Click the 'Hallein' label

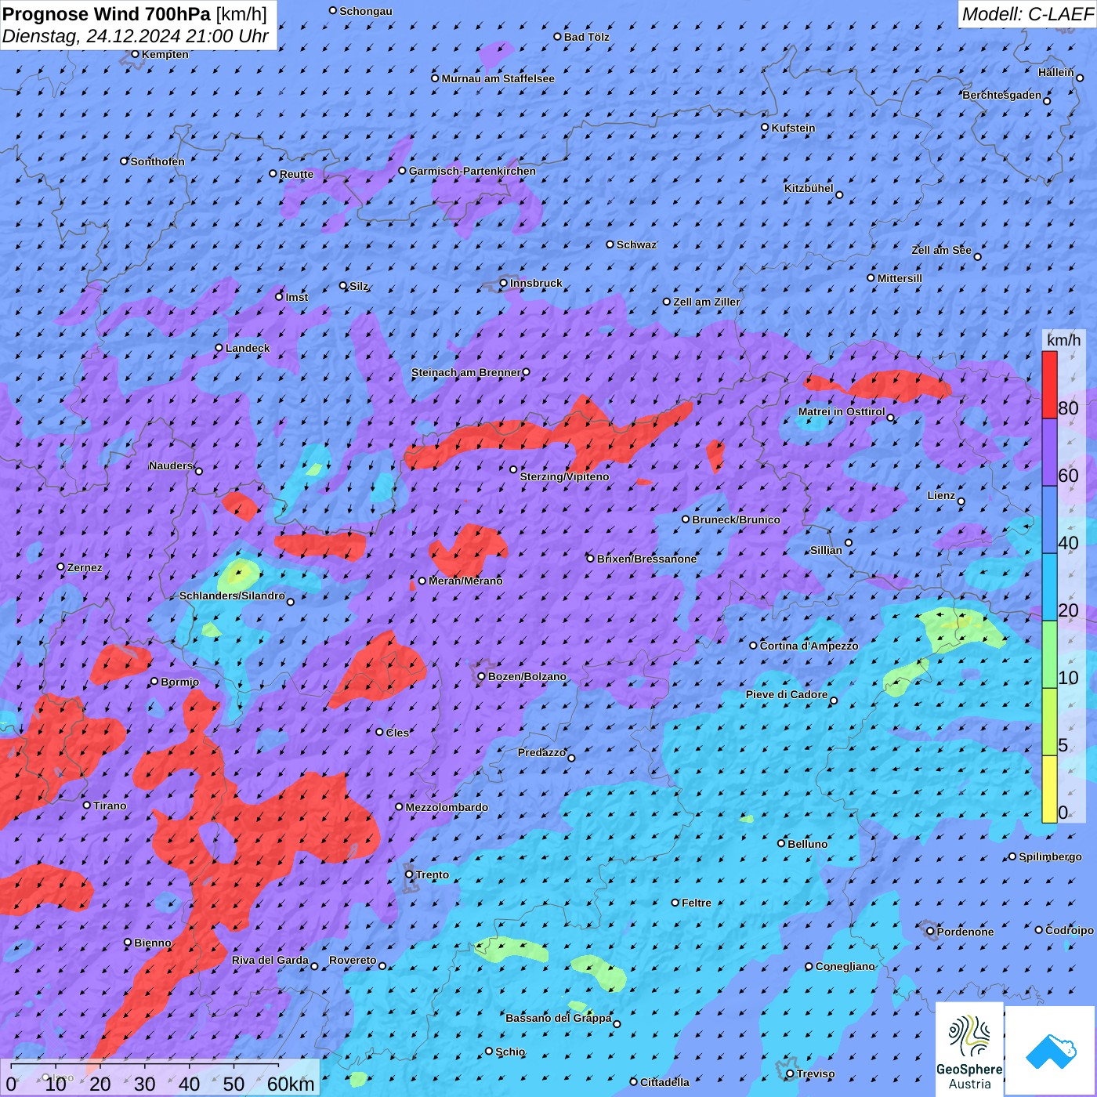pyautogui.click(x=1056, y=72)
